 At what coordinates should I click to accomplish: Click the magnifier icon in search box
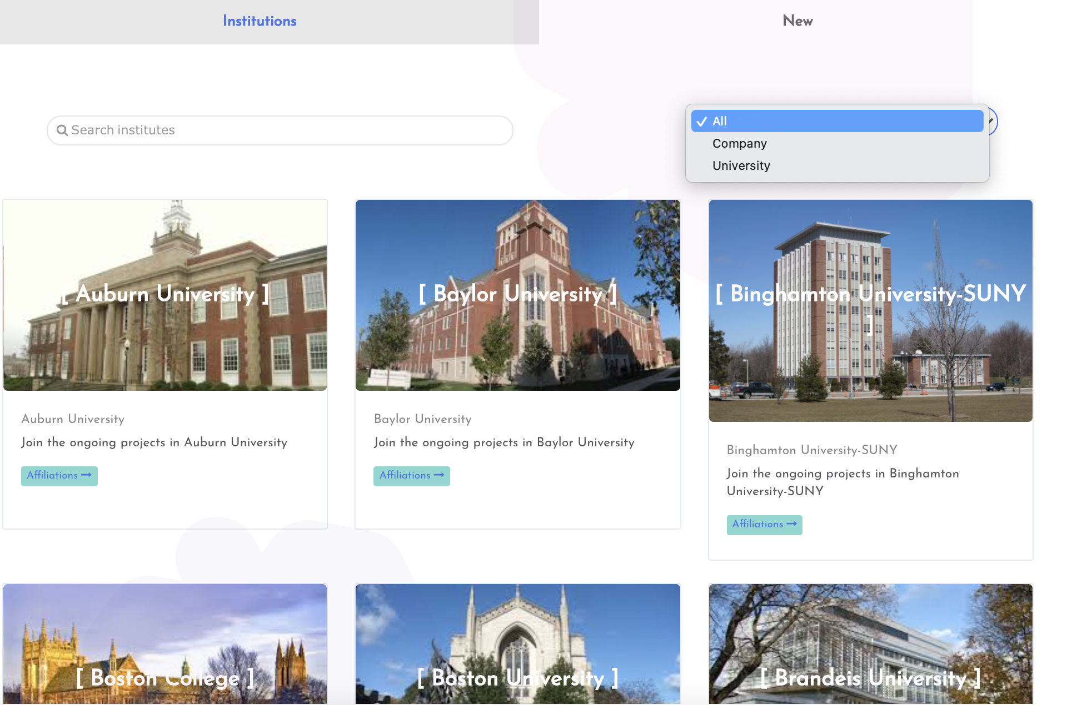62,130
